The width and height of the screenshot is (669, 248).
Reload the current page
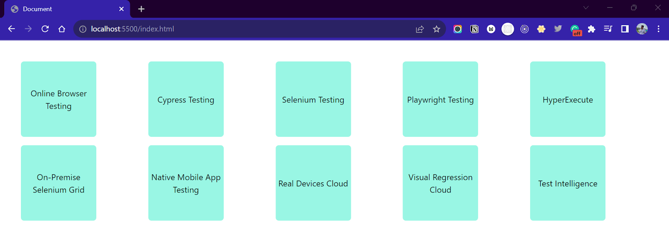point(45,29)
